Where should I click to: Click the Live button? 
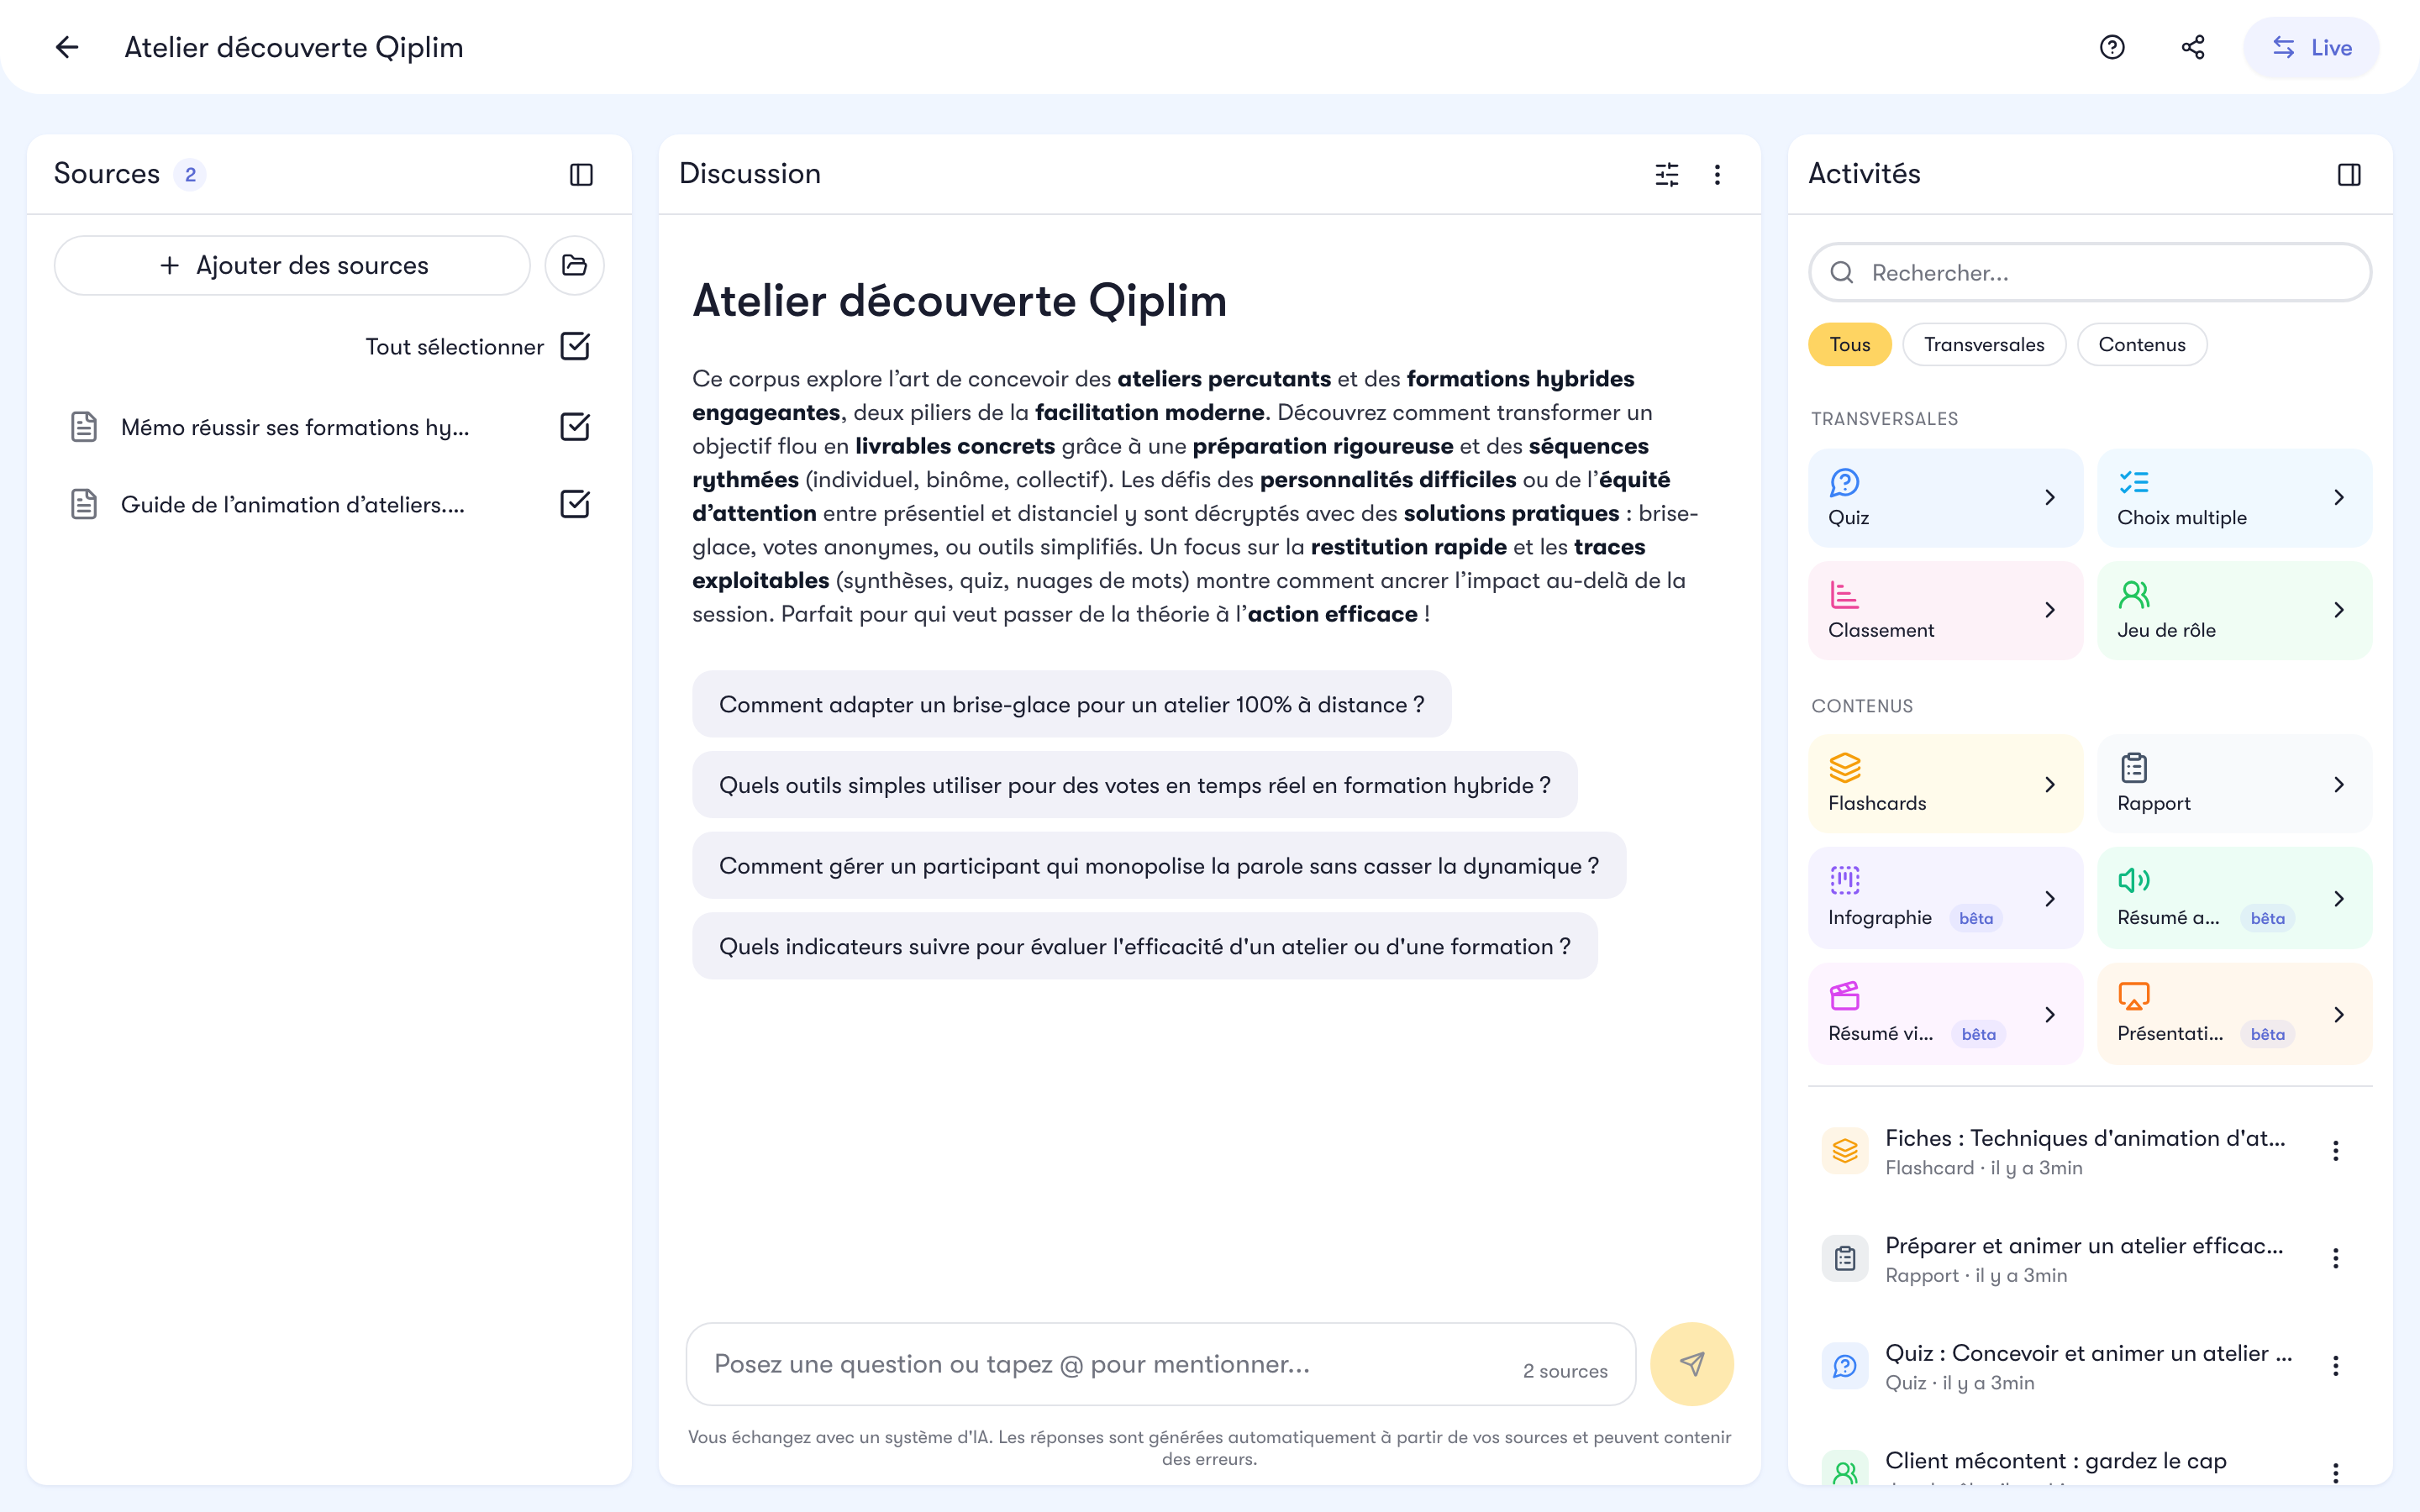point(2310,47)
